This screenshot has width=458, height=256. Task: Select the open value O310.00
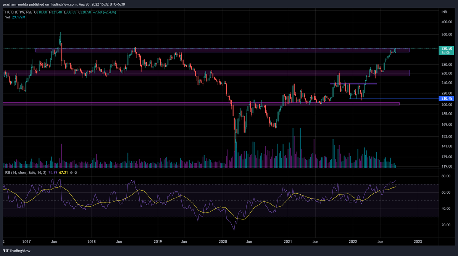click(x=41, y=12)
